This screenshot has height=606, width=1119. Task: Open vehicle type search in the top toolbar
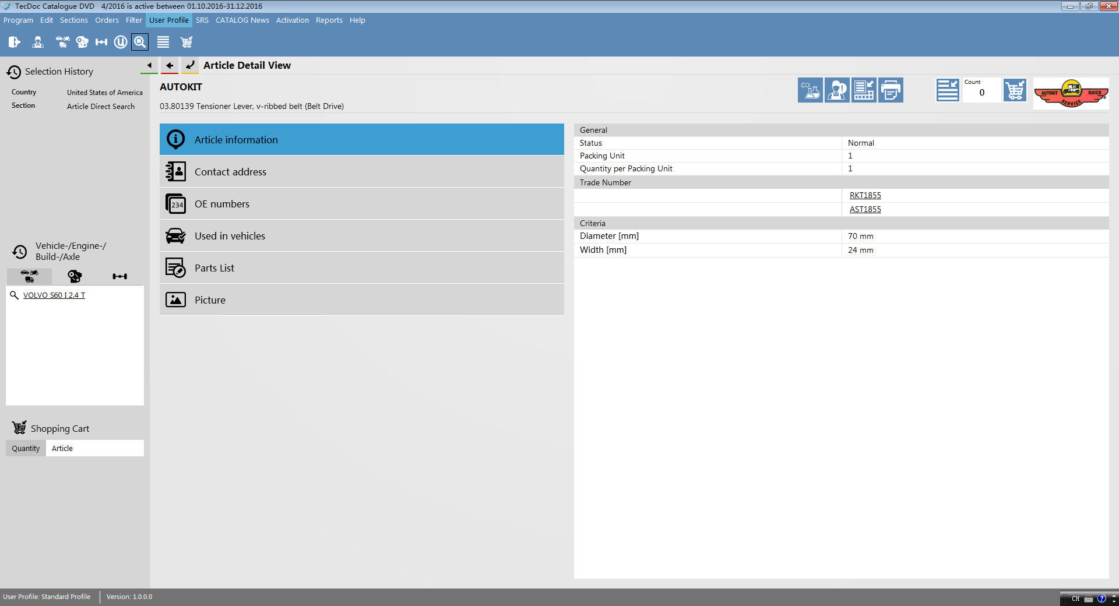62,42
